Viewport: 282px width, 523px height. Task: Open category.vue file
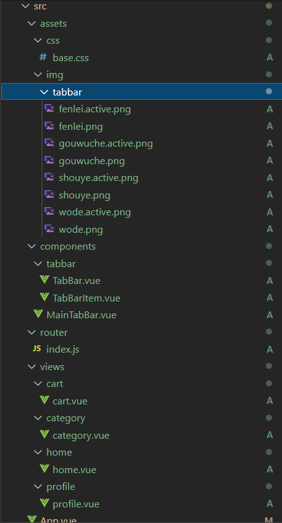[x=81, y=435]
